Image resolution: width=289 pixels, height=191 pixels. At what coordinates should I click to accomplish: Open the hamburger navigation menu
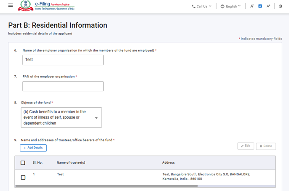coord(11,5)
